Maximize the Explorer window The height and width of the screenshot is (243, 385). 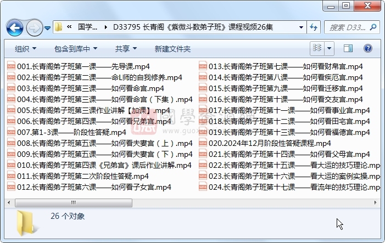point(346,6)
